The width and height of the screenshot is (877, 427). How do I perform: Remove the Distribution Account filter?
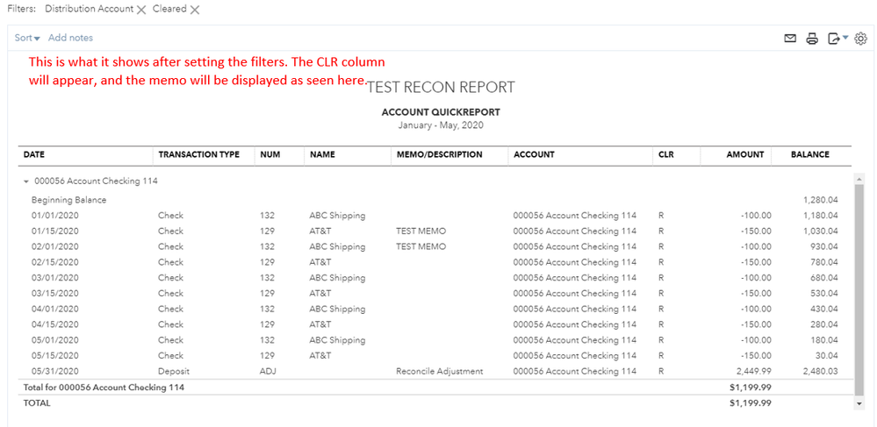pyautogui.click(x=141, y=10)
